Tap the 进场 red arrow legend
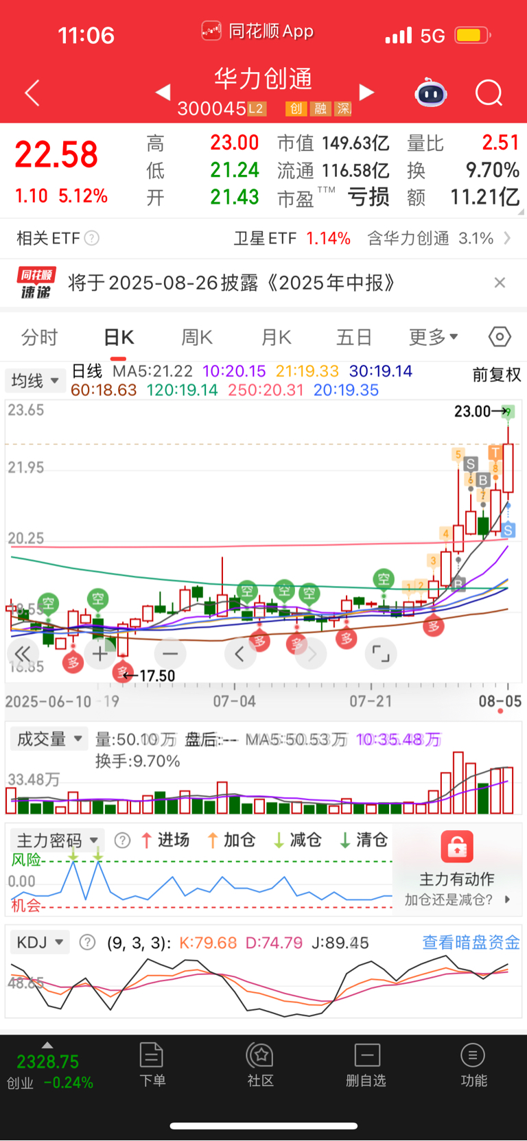This screenshot has width=527, height=1141. tap(165, 840)
